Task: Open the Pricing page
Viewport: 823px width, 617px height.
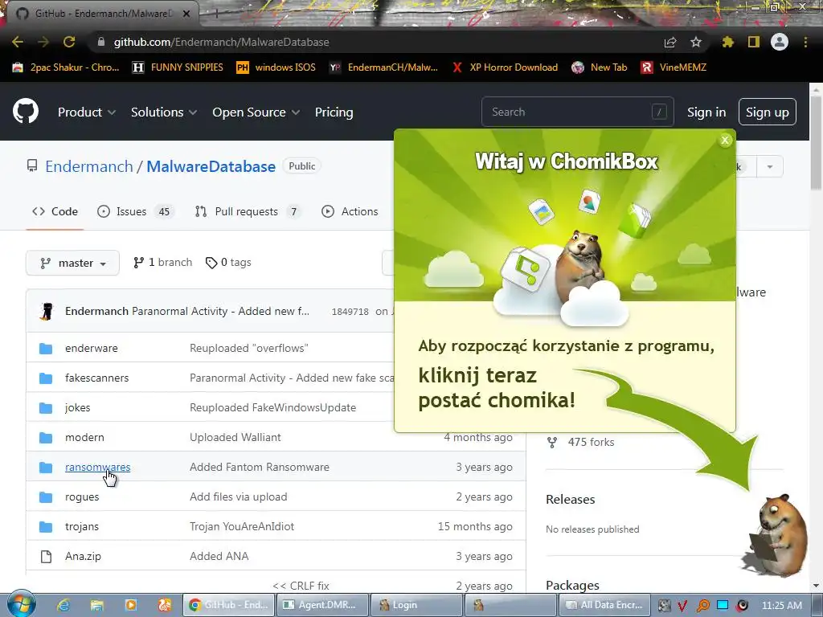Action: click(x=334, y=112)
